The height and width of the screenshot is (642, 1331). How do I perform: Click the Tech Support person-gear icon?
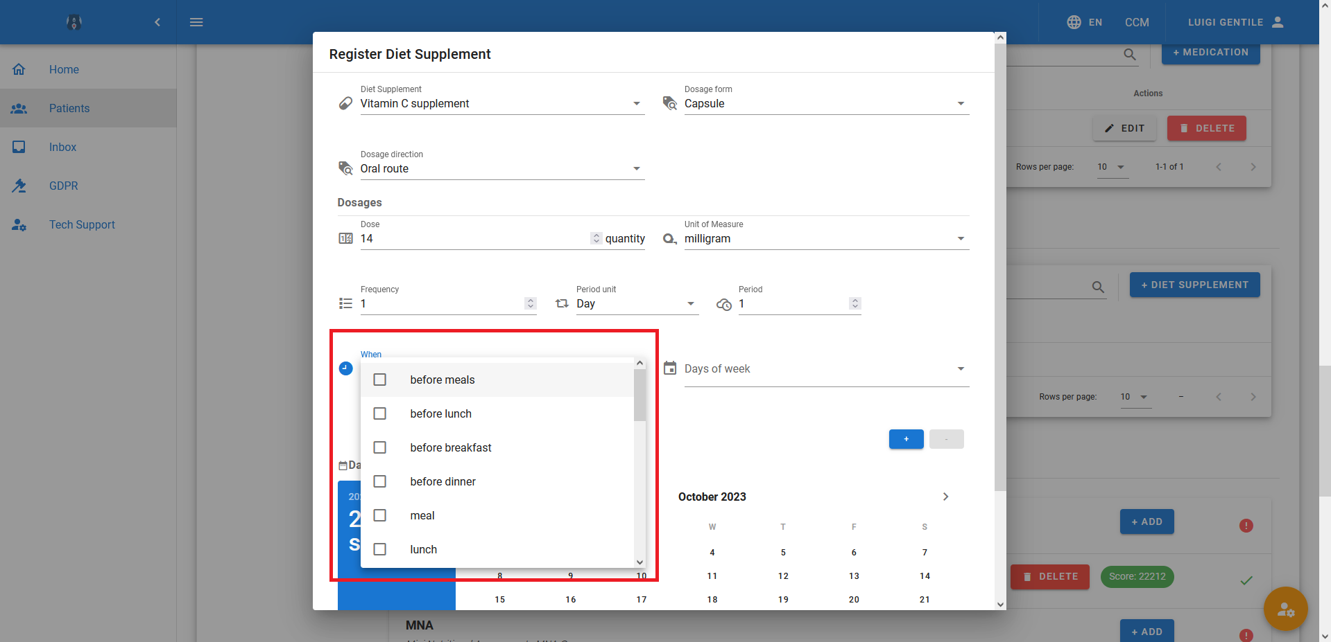pos(19,224)
